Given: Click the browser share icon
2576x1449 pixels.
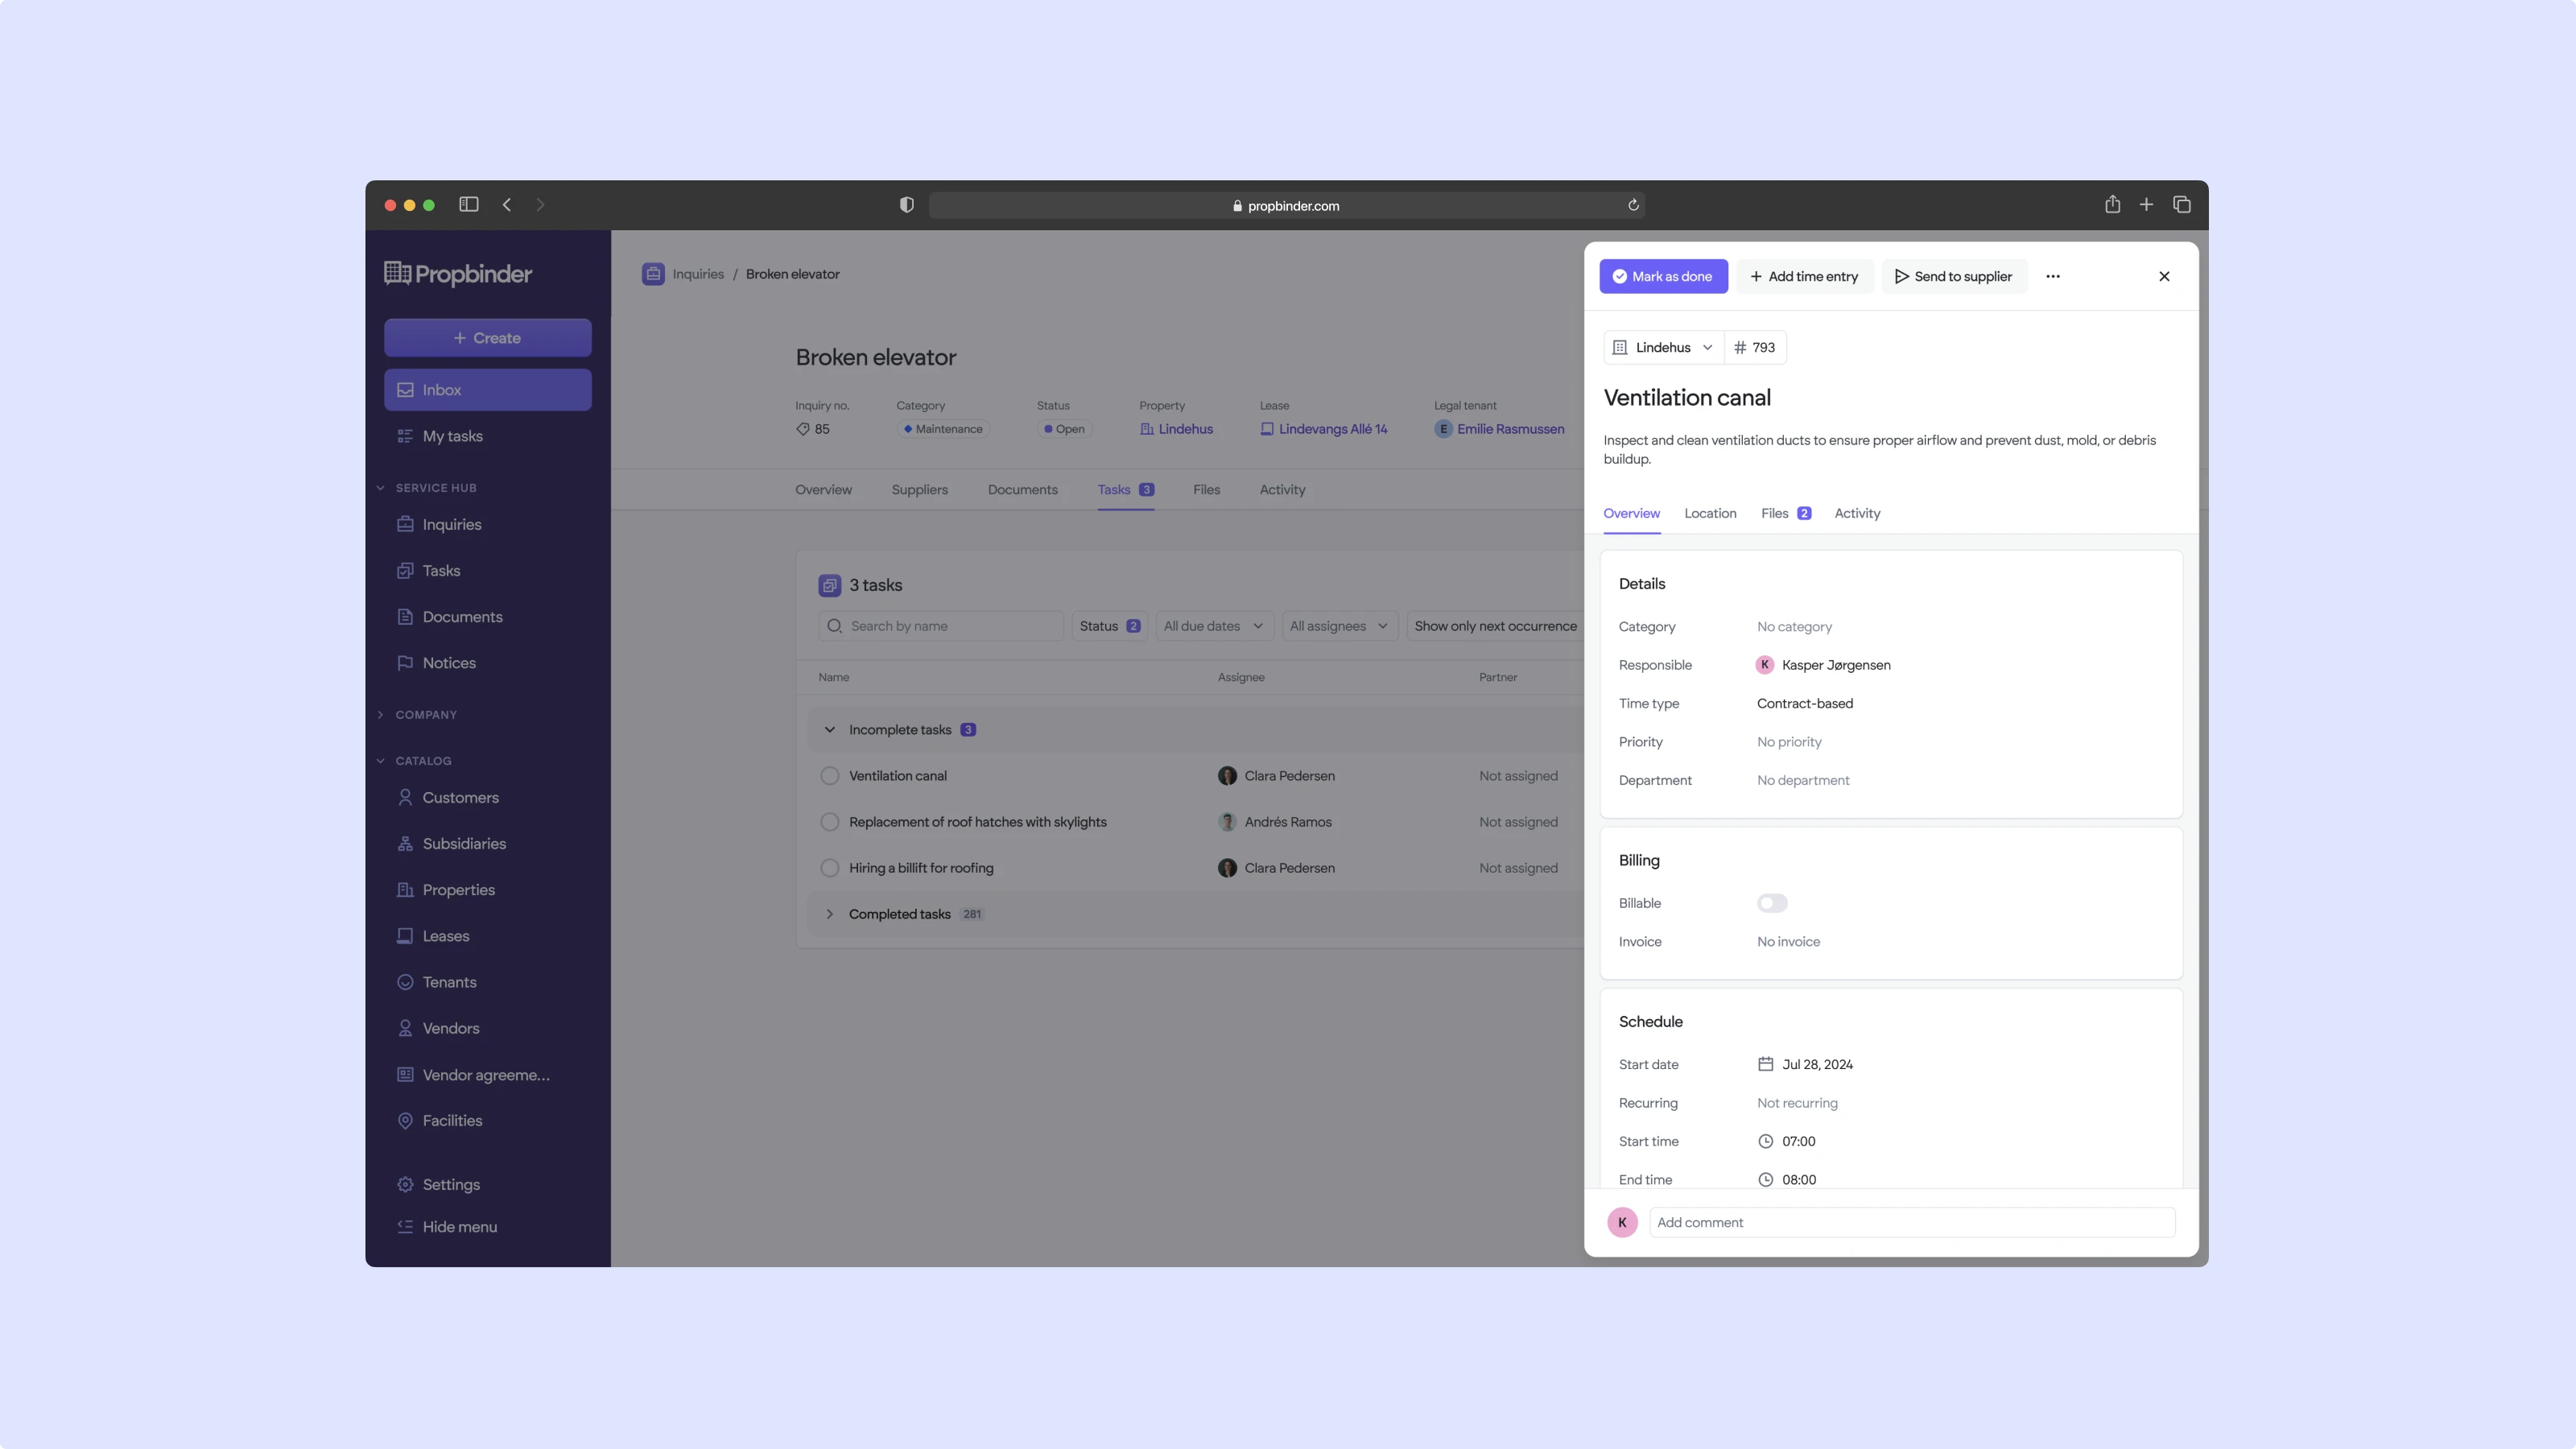Looking at the screenshot, I should click(x=2112, y=205).
